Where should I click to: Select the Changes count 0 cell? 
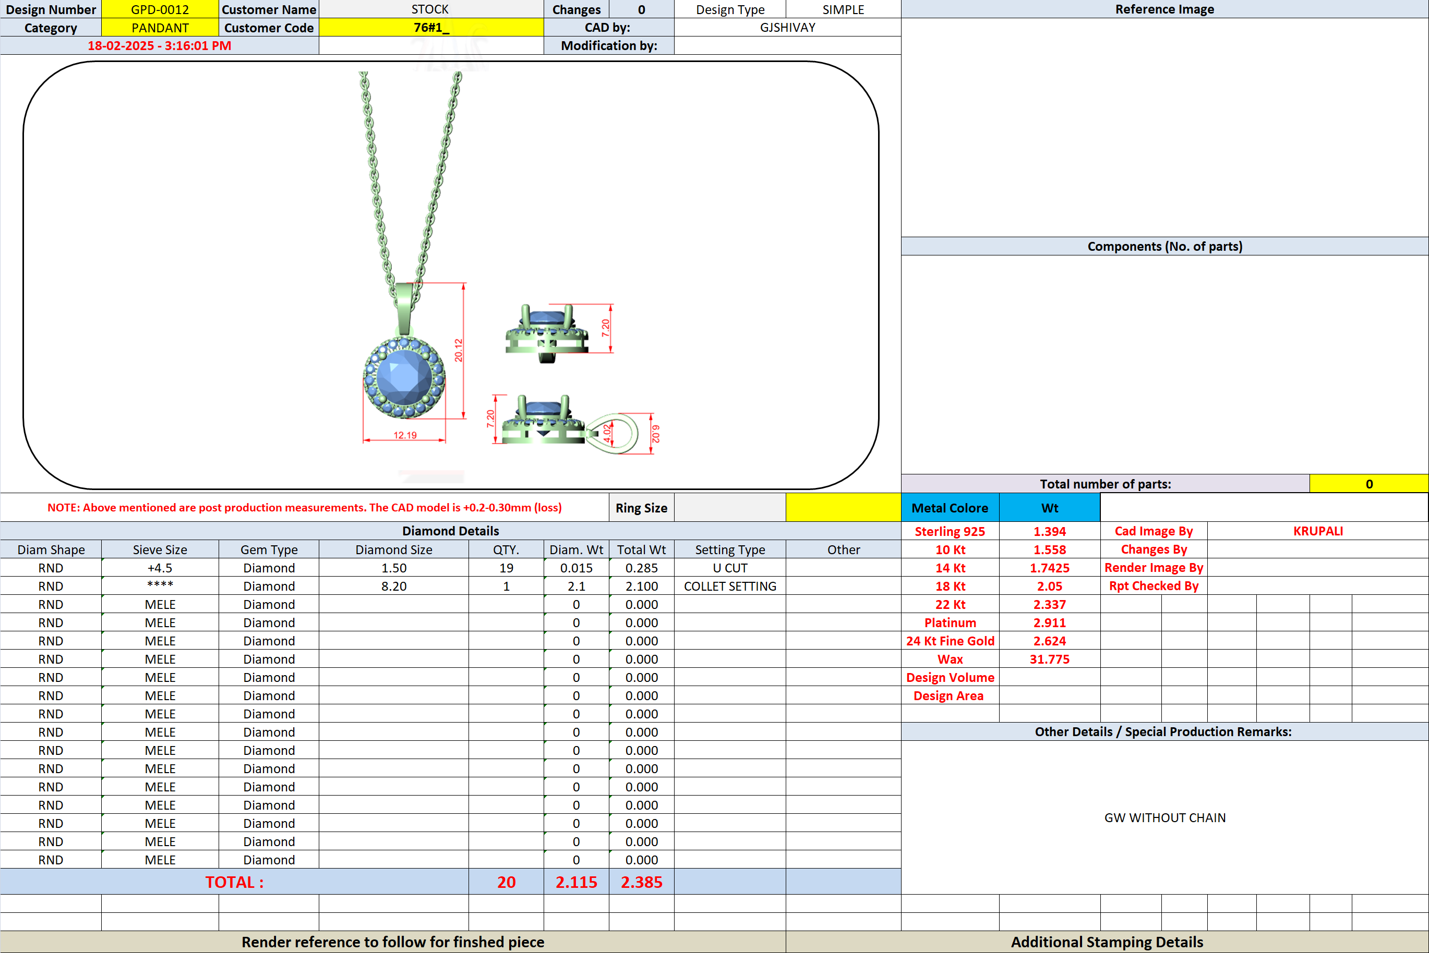641,9
